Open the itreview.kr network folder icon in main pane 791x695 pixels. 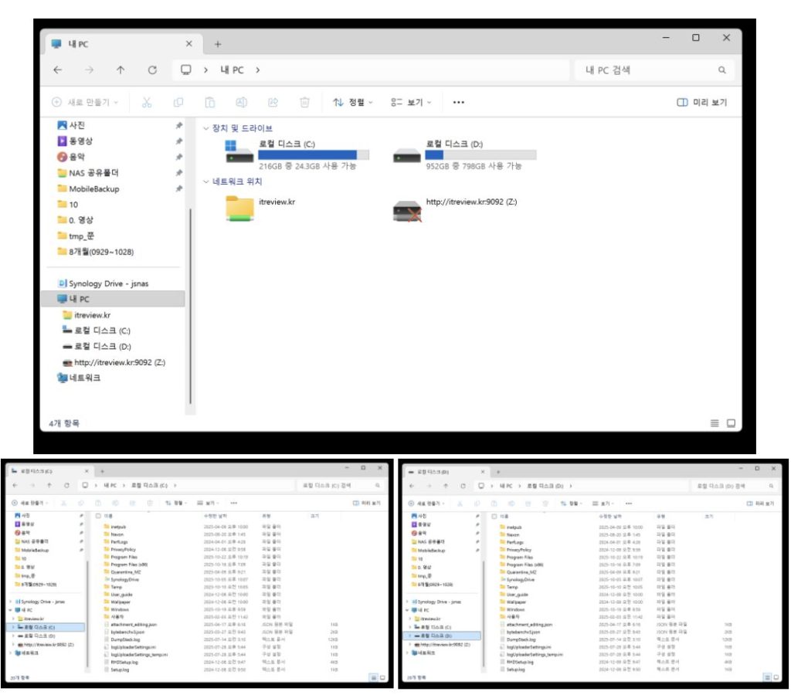pos(239,209)
